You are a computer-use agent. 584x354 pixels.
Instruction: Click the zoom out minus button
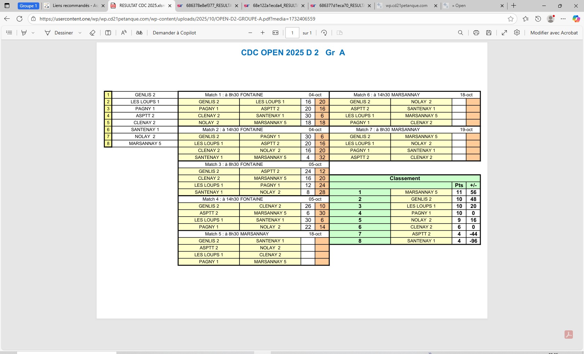pyautogui.click(x=250, y=33)
